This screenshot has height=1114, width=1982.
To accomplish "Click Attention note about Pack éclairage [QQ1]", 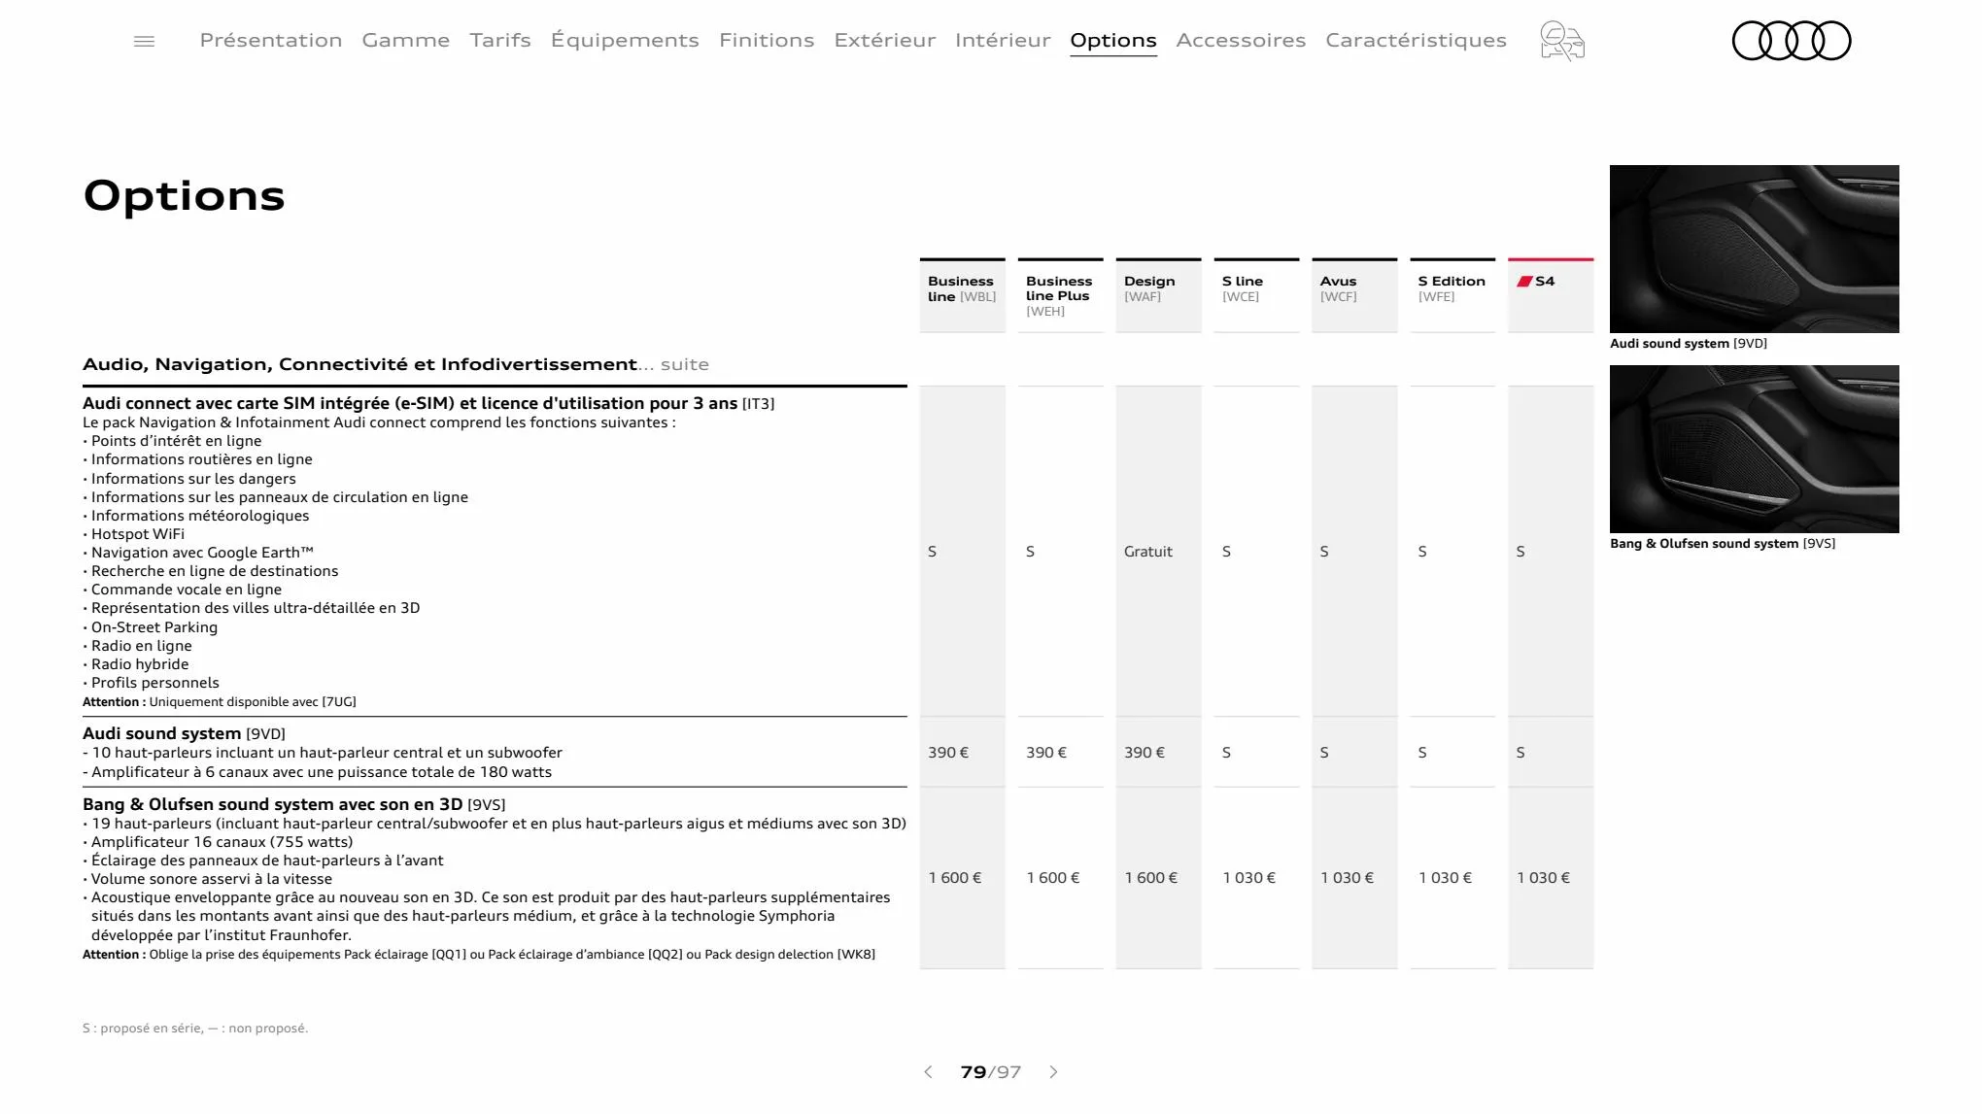I will pos(479,955).
